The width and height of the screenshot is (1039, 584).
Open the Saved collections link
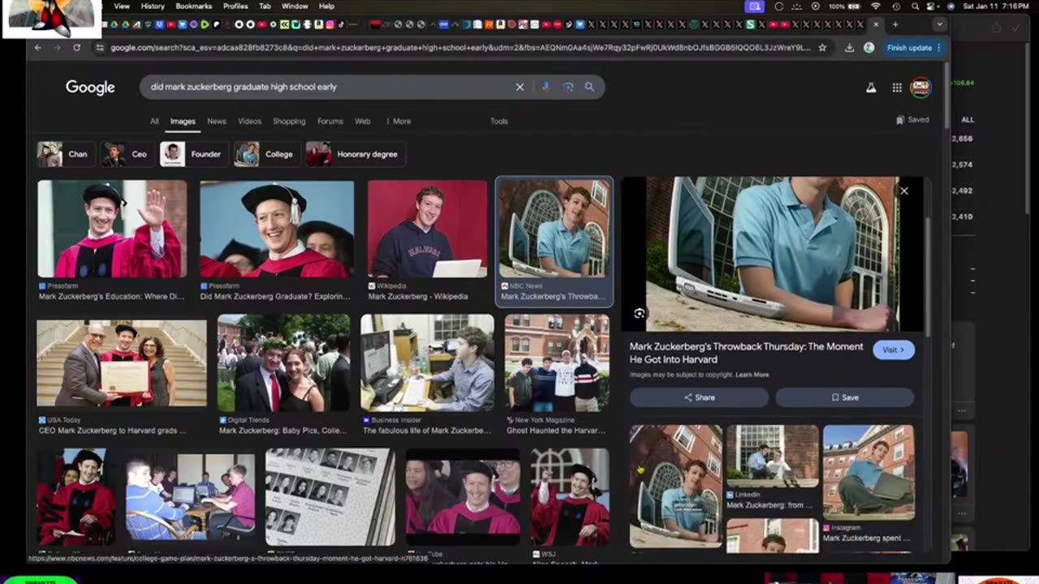[x=912, y=120]
